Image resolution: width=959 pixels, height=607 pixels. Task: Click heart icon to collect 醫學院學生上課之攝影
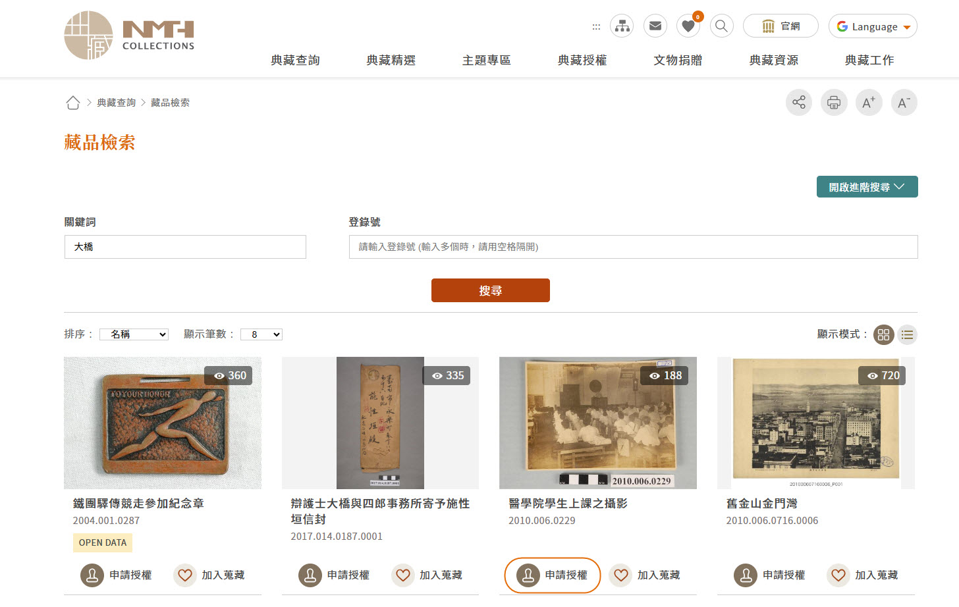click(620, 575)
